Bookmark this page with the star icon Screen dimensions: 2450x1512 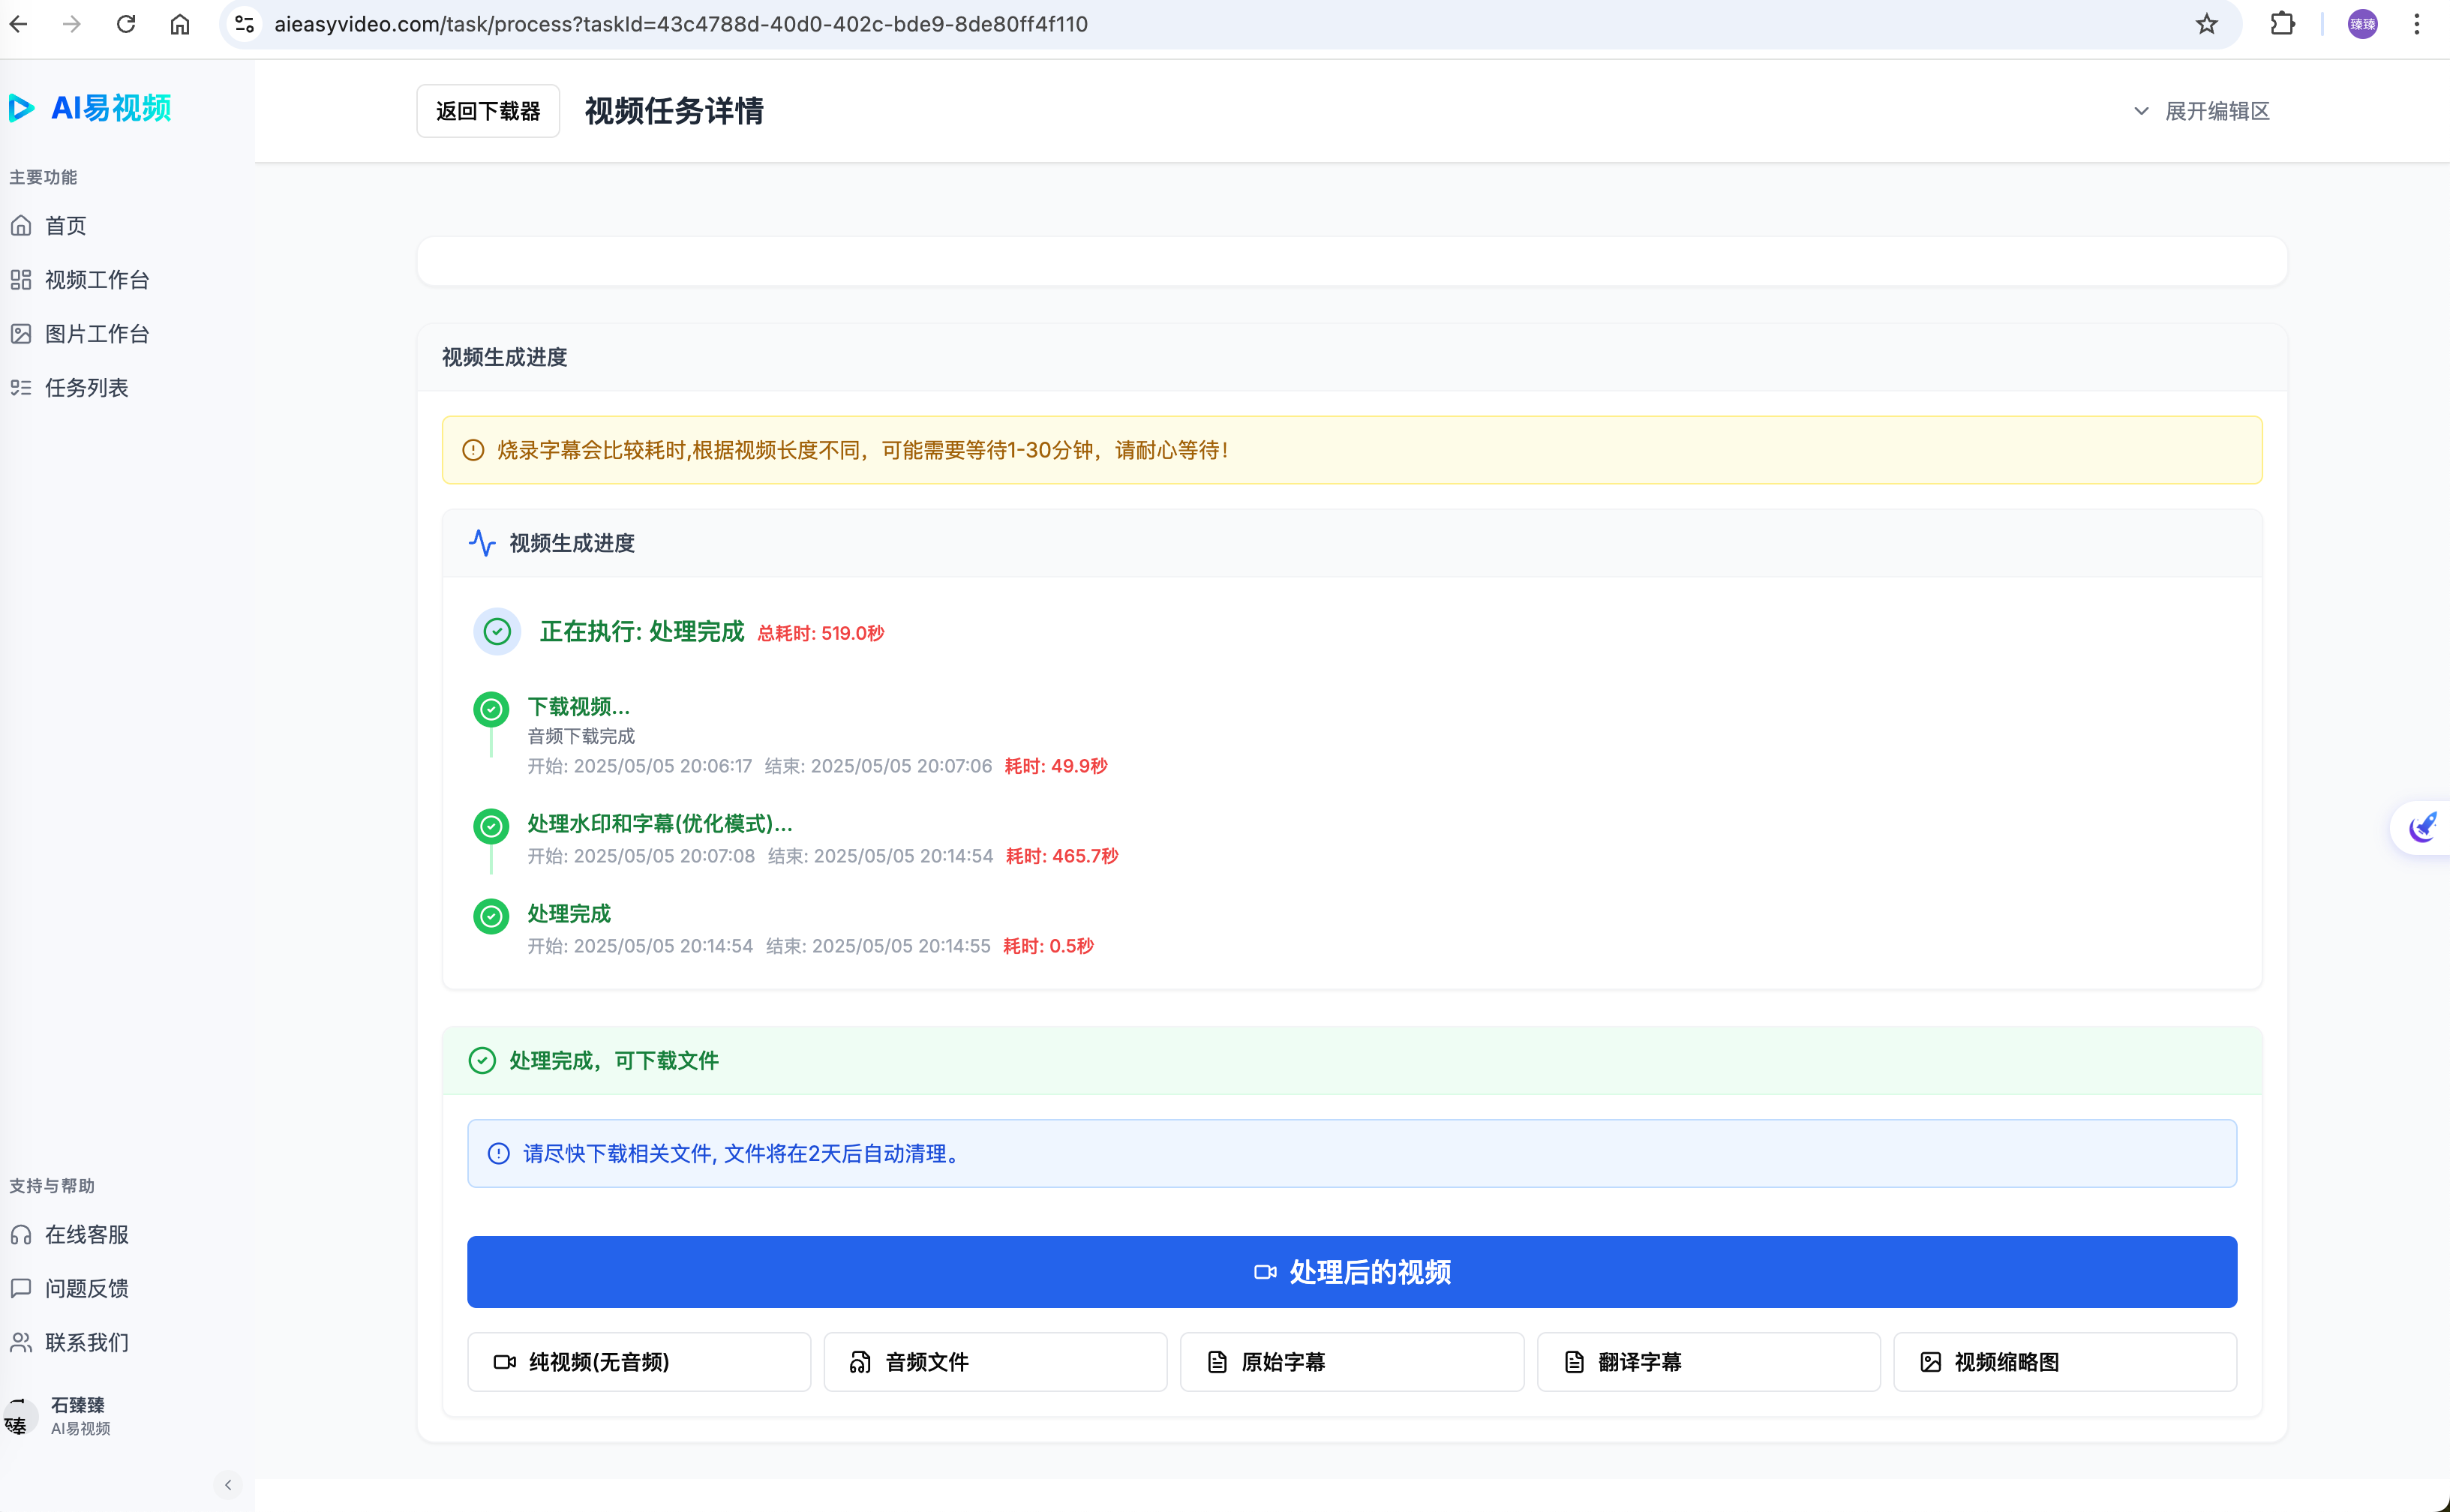point(2207,24)
